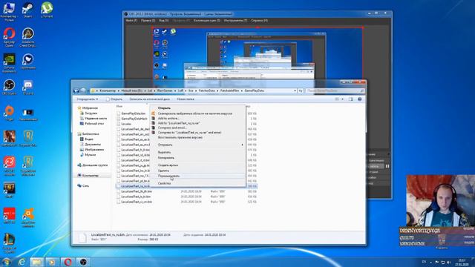475x267 pixels.
Task: Click the Explorer Back arrow
Action: (x=76, y=90)
